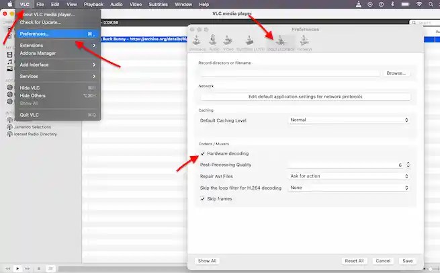Open the Repair AVI Files dropdown

[x=349, y=176]
